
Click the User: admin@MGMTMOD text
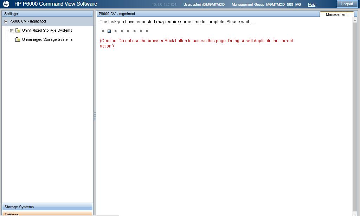(204, 4)
